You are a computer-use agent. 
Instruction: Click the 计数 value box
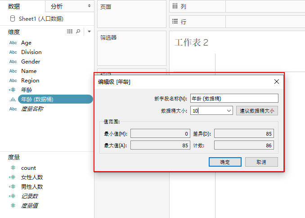(x=244, y=145)
